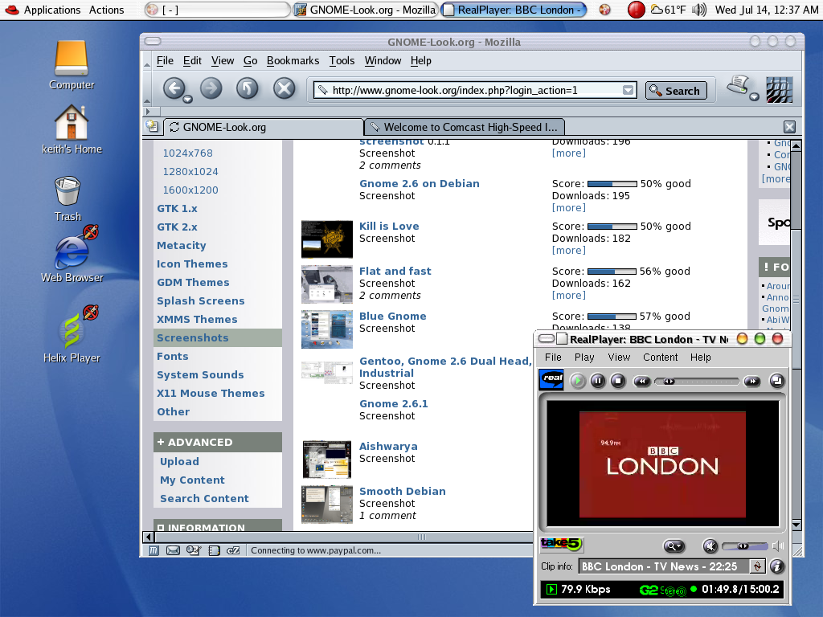Image resolution: width=823 pixels, height=617 pixels.
Task: Click the weather applet showing 61°F
Action: 668,10
